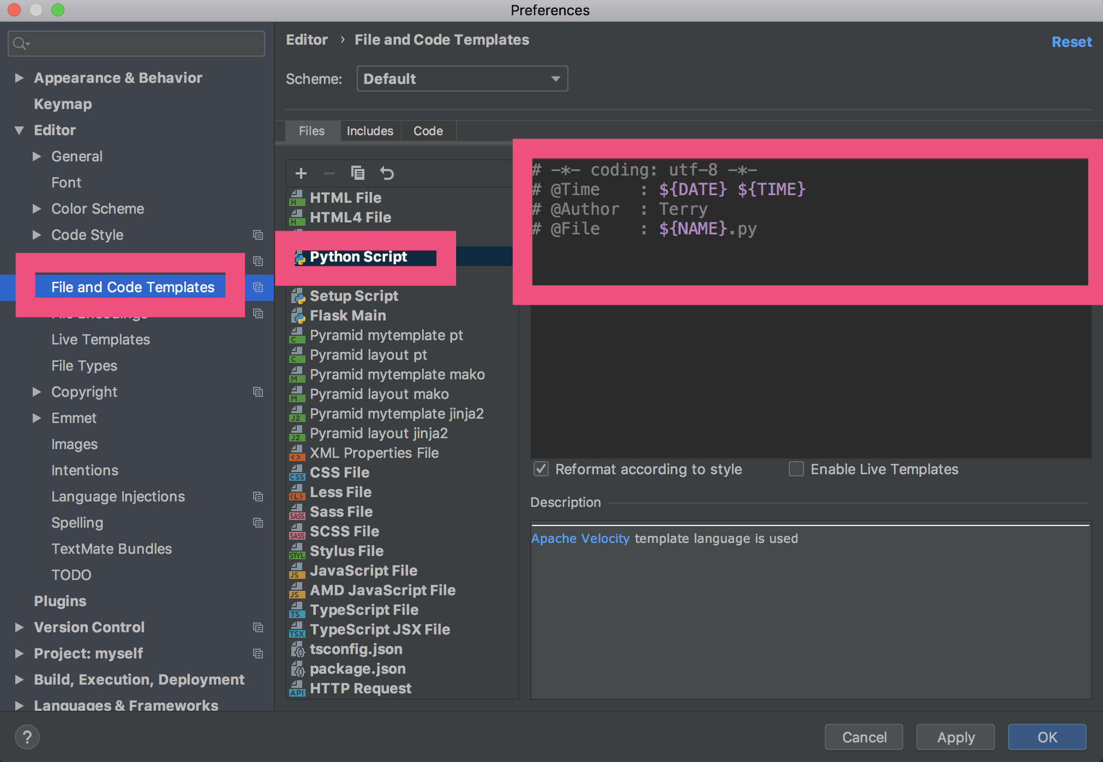This screenshot has width=1103, height=762.
Task: Click the Cancel button
Action: pyautogui.click(x=864, y=737)
